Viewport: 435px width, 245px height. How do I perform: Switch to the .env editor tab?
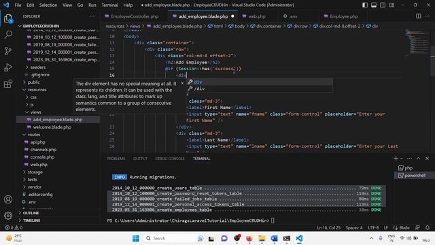(x=293, y=16)
